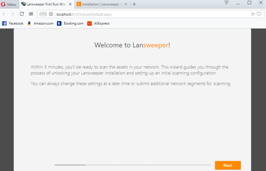This screenshot has height=171, width=266.
Task: Click the send to My Flow arrow icon
Action: 253,14
